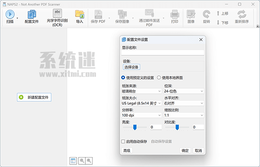Click the Scan (扫描) play icon
The height and width of the screenshot is (167, 260).
[10, 14]
